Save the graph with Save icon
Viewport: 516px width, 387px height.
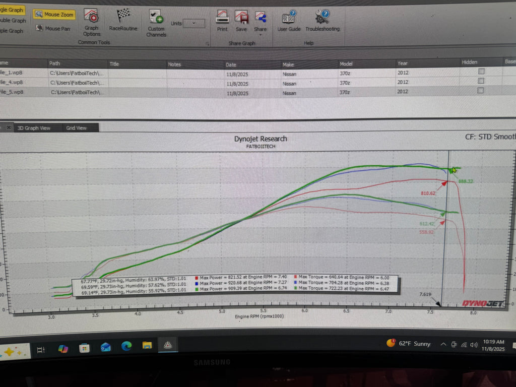pos(241,22)
